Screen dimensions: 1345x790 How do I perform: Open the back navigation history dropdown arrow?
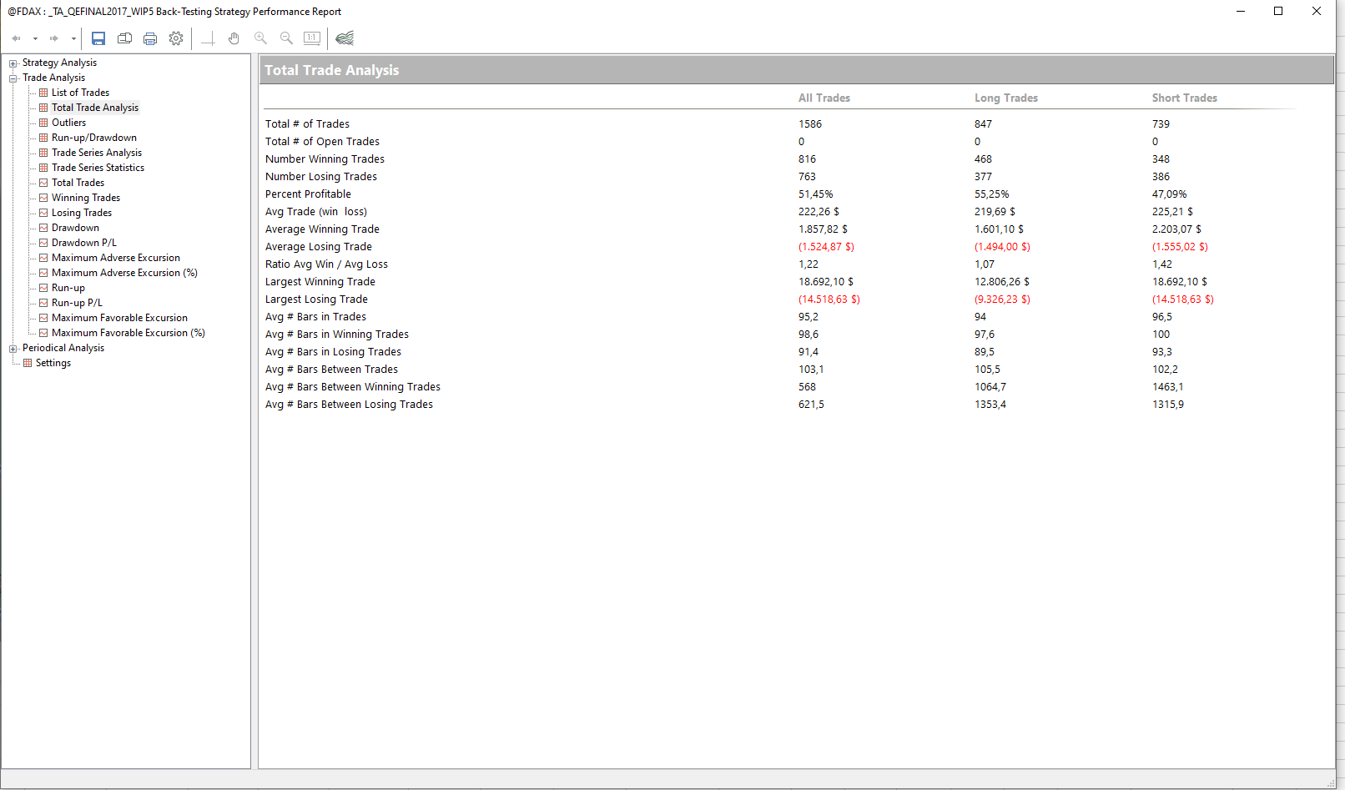coord(35,38)
